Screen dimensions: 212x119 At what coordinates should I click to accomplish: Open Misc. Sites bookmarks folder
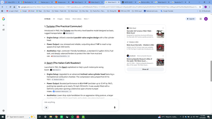(x=84, y=11)
